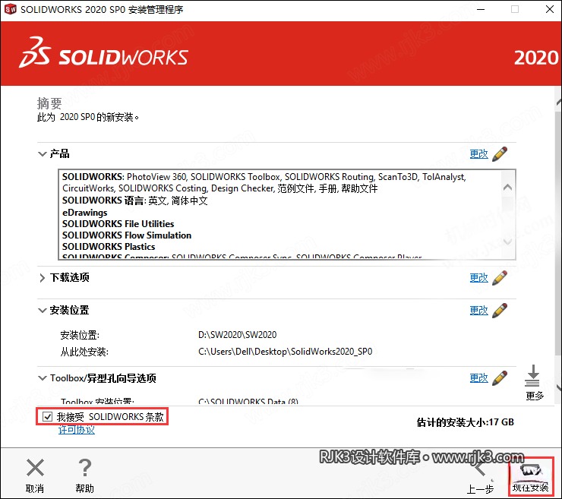Collapse the 产品 section chevron
The image size is (562, 499).
(x=43, y=154)
